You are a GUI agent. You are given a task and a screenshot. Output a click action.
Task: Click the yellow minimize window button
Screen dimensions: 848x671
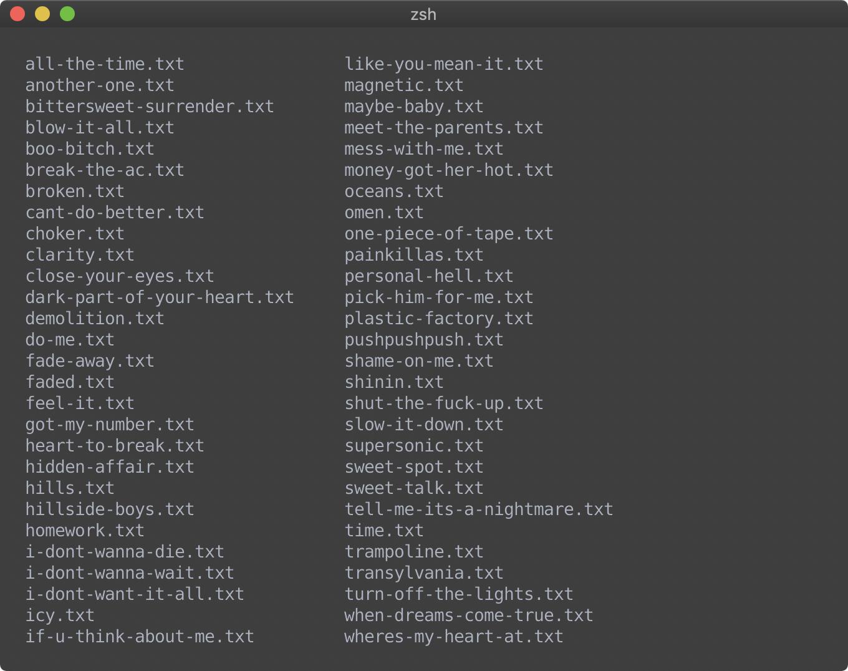(42, 14)
